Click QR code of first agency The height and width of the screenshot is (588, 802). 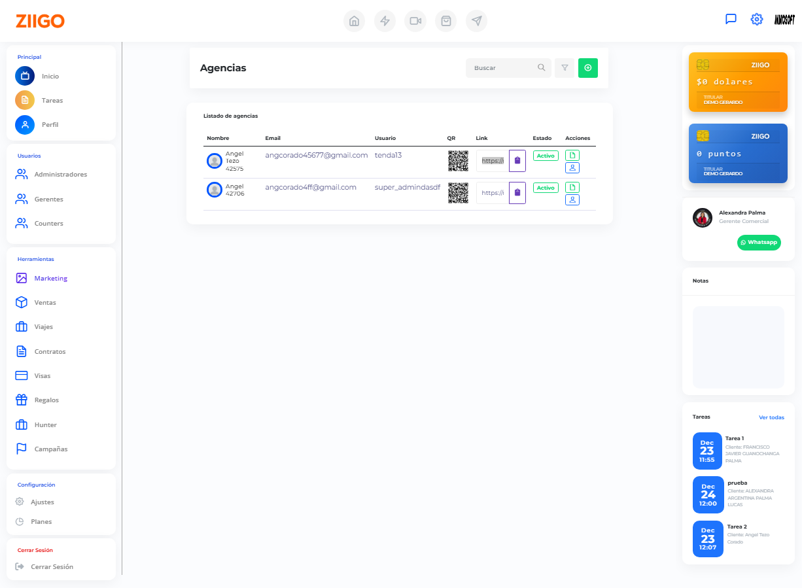(x=458, y=161)
